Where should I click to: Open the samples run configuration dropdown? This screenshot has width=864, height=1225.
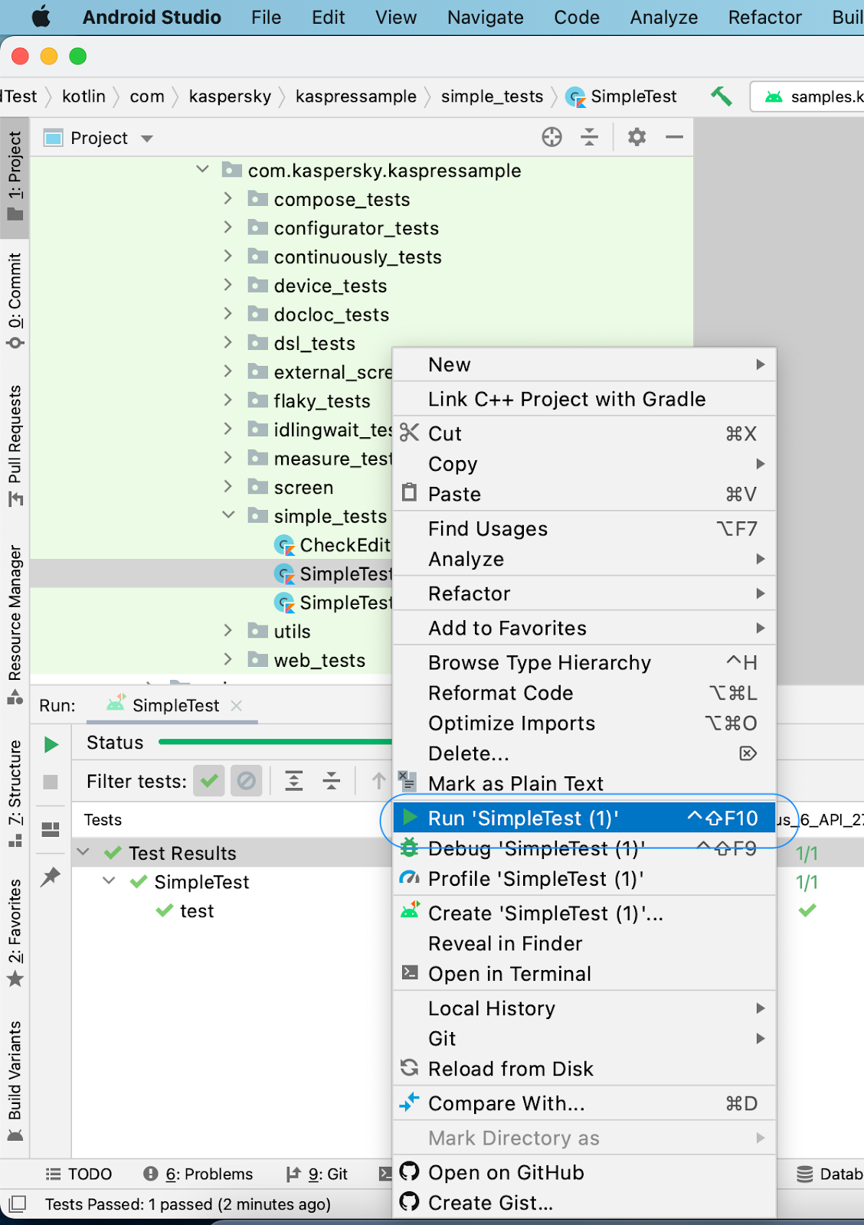(x=809, y=96)
